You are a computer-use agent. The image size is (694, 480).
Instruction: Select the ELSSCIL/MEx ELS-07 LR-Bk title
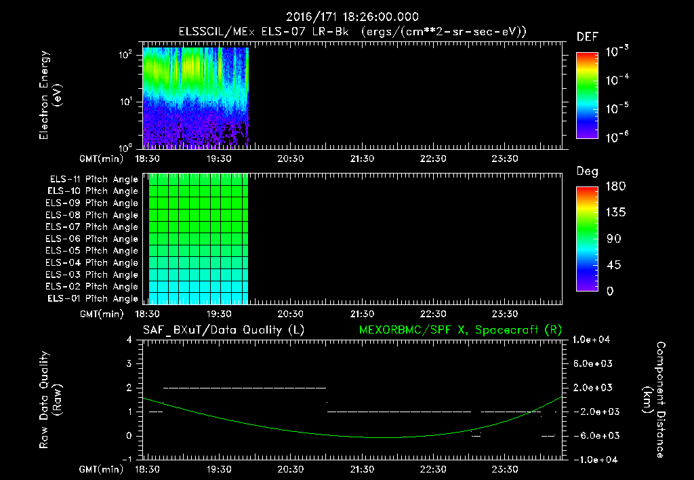(264, 32)
